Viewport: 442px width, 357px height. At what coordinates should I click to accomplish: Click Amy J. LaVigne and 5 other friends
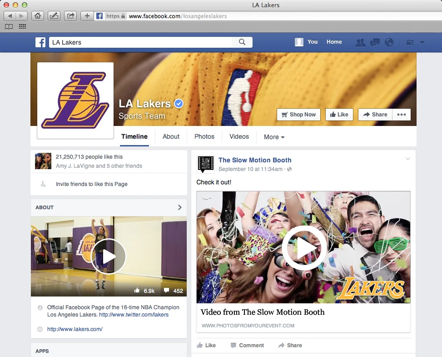pos(99,166)
